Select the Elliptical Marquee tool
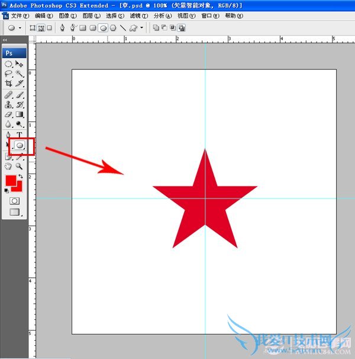The image size is (355, 359). (8, 64)
